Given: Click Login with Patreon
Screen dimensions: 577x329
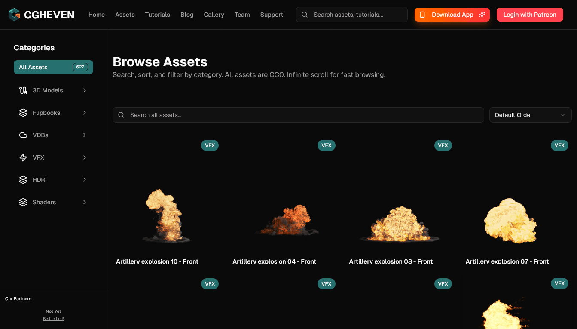Looking at the screenshot, I should pos(530,14).
